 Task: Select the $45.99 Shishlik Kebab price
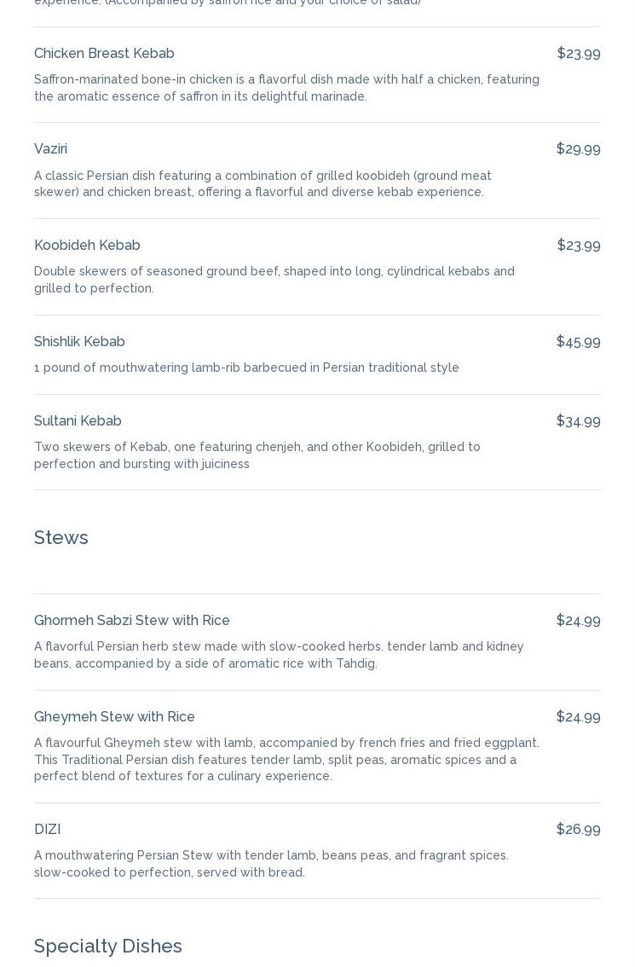point(578,342)
